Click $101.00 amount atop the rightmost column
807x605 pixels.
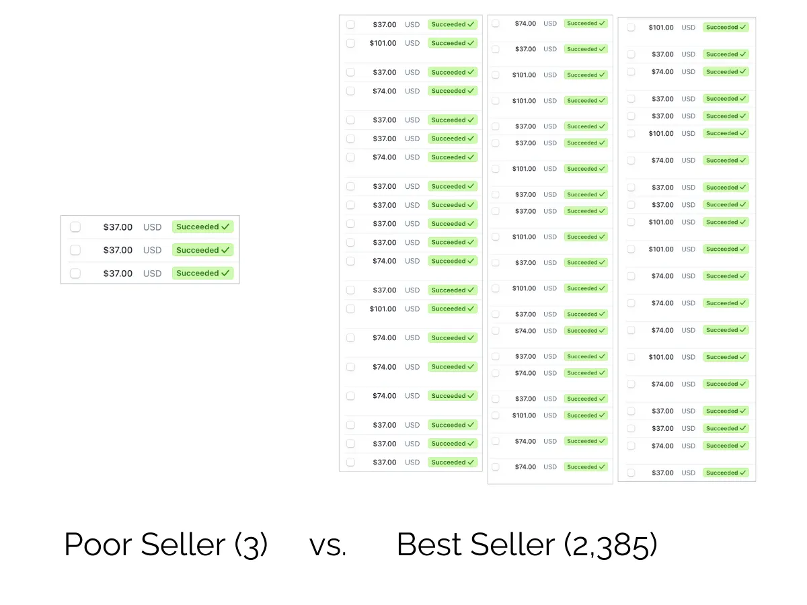pyautogui.click(x=661, y=28)
